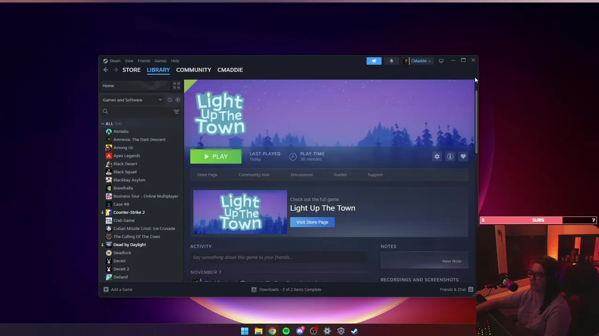Open Google Chrome from taskbar
This screenshot has height=336, width=599.
click(x=272, y=331)
